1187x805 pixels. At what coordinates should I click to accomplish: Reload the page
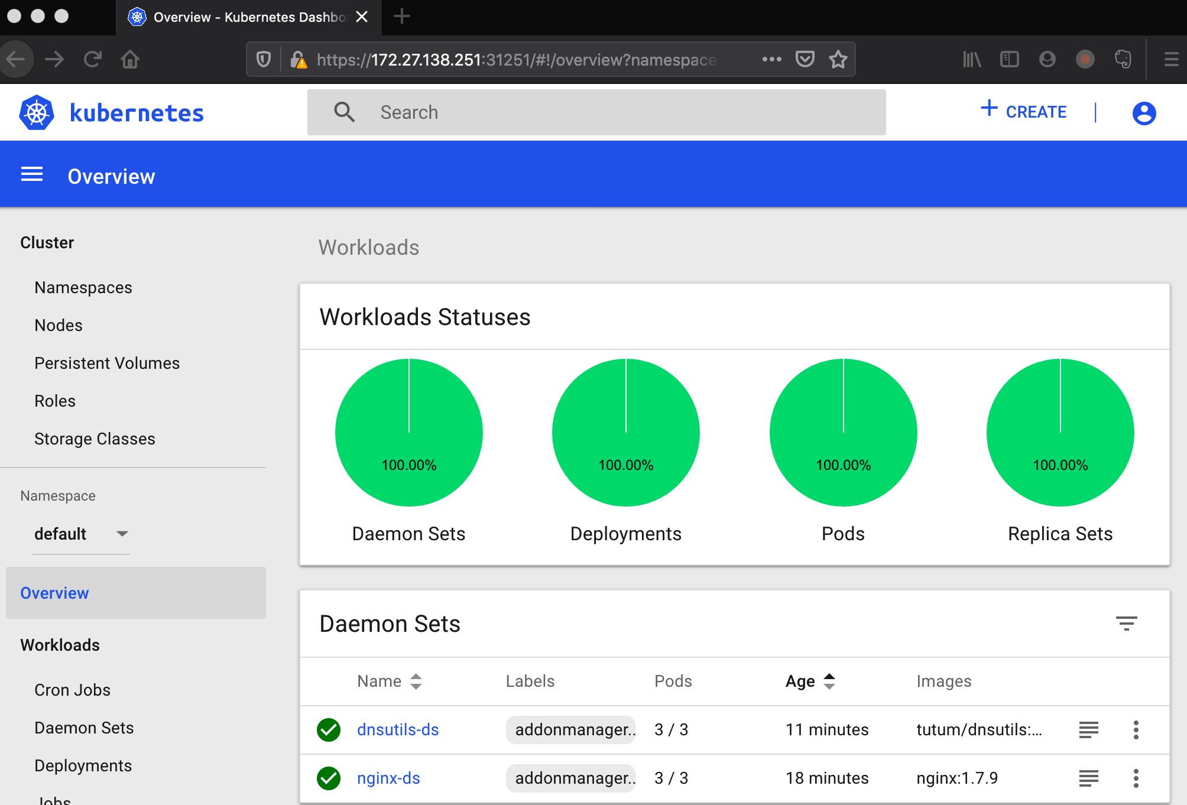pyautogui.click(x=93, y=59)
